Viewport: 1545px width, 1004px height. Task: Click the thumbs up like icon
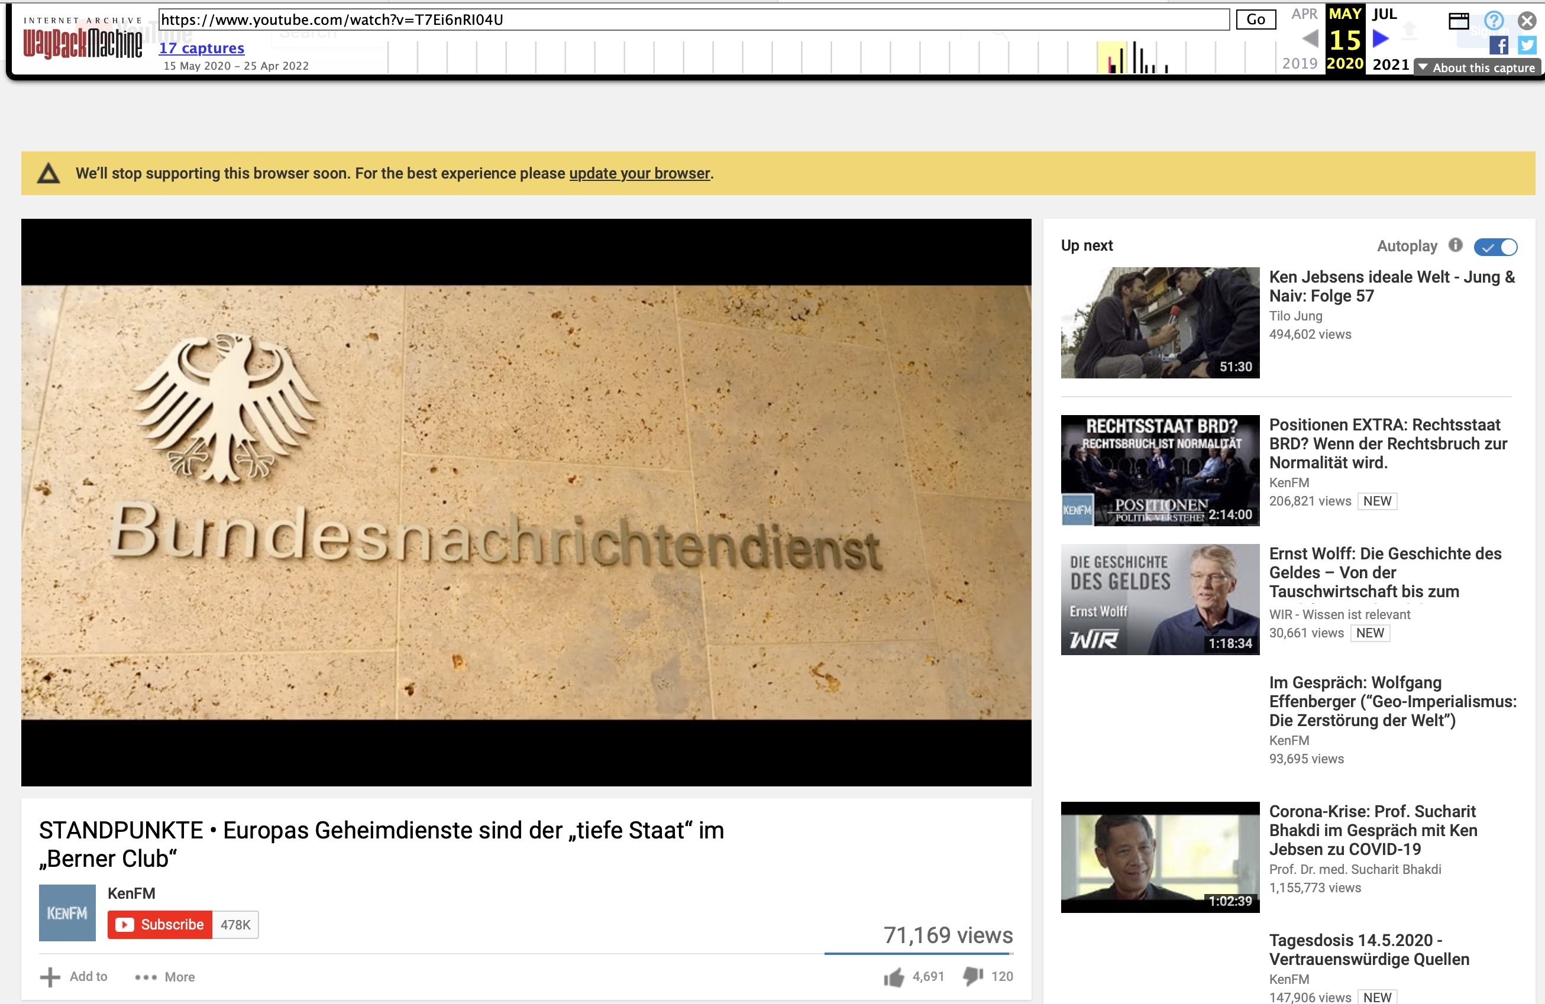coord(893,977)
